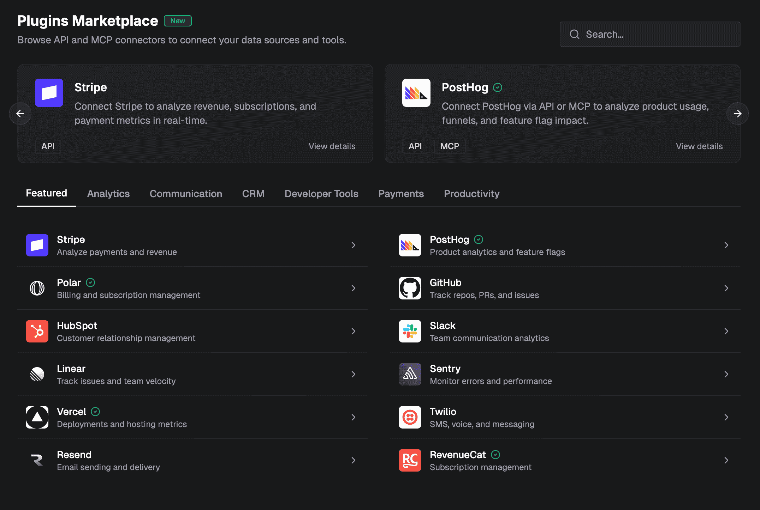Click View details on PostHog card
The height and width of the screenshot is (510, 760).
click(699, 146)
